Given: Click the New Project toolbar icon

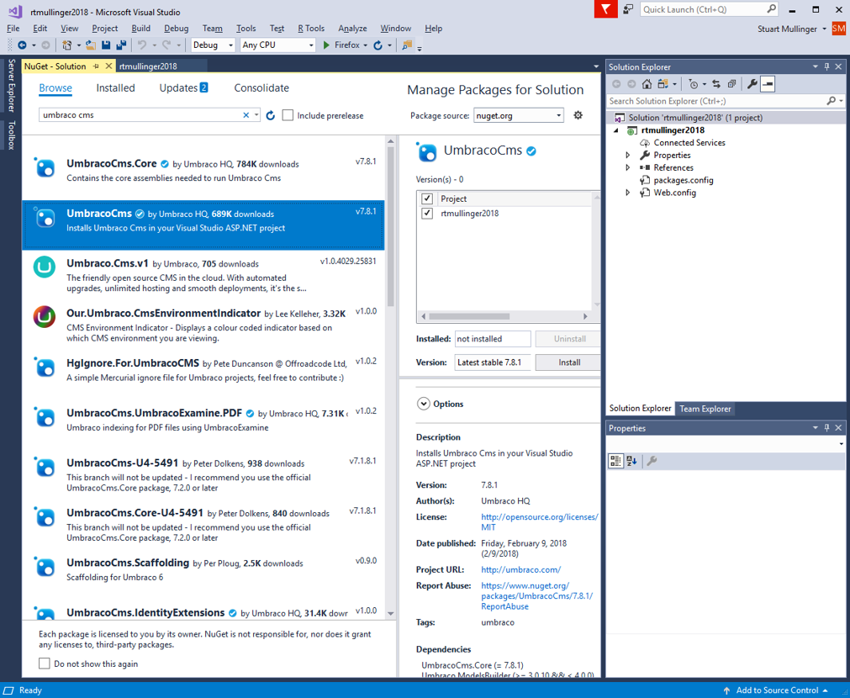Looking at the screenshot, I should [x=67, y=45].
